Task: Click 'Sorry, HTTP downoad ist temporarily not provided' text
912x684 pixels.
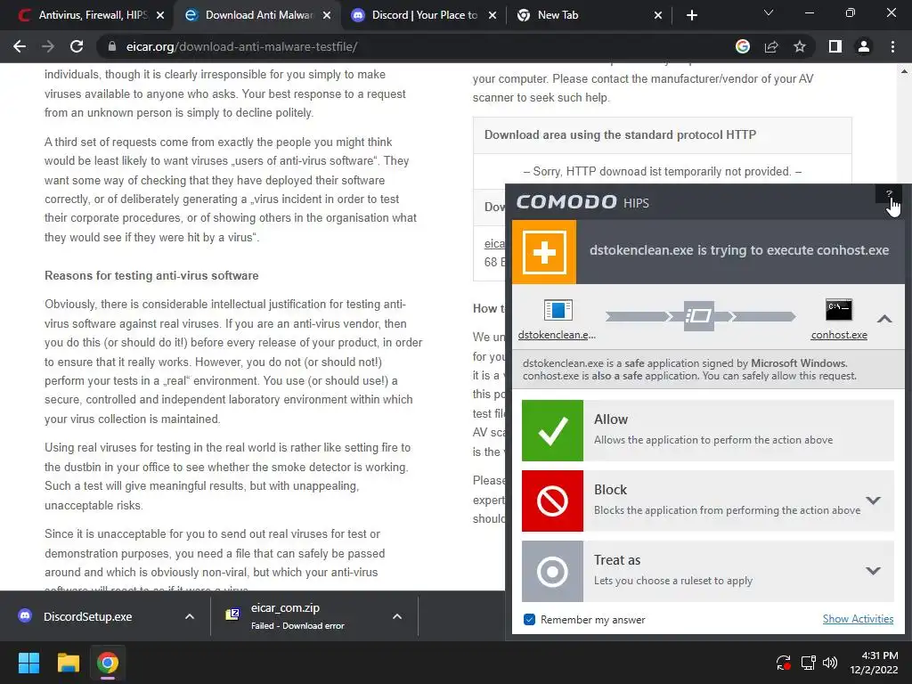Action: [x=663, y=172]
